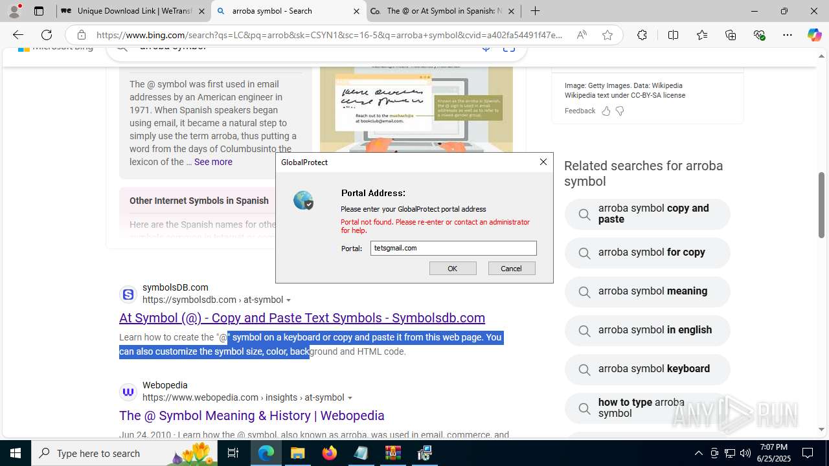Switch to The @ or At Symbol in Spanish tab
Screen dimensions: 829x466
[444, 11]
